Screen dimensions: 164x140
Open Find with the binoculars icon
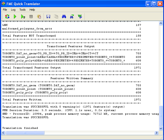[64, 16]
